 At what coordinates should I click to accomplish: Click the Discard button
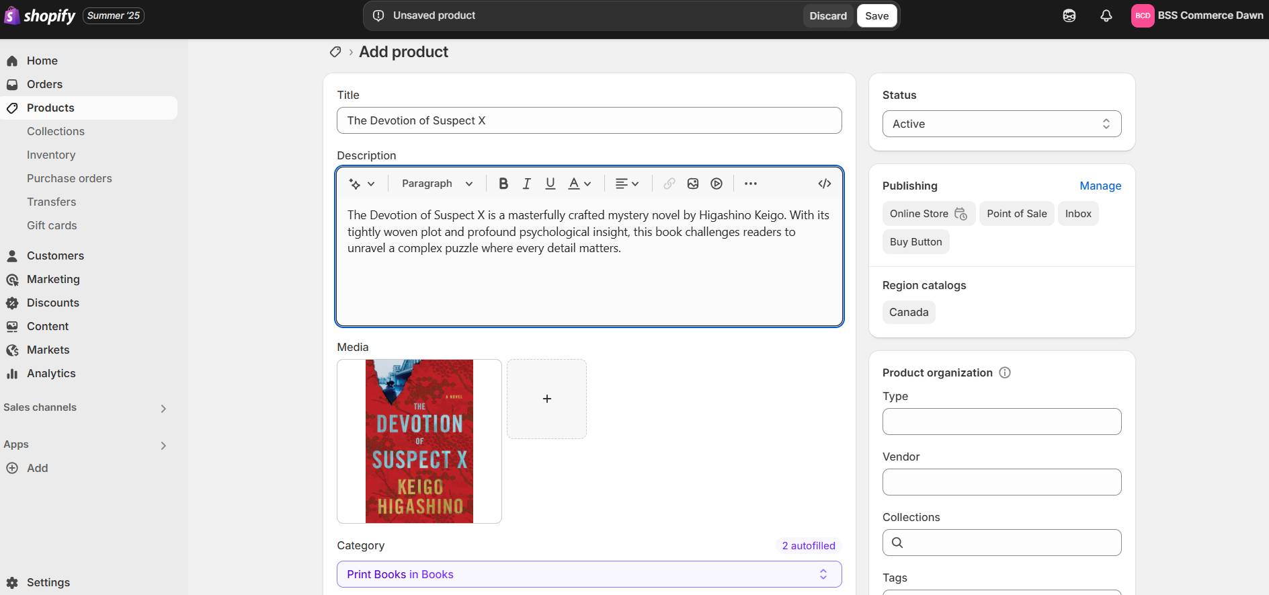coord(828,16)
